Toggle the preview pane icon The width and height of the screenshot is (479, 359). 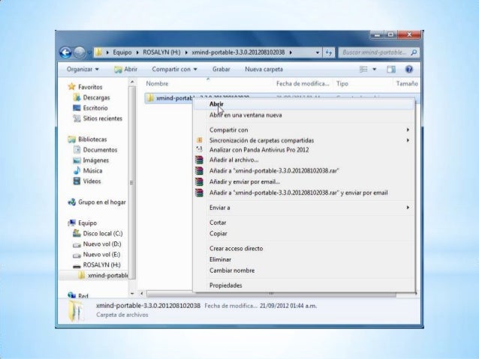click(x=391, y=69)
